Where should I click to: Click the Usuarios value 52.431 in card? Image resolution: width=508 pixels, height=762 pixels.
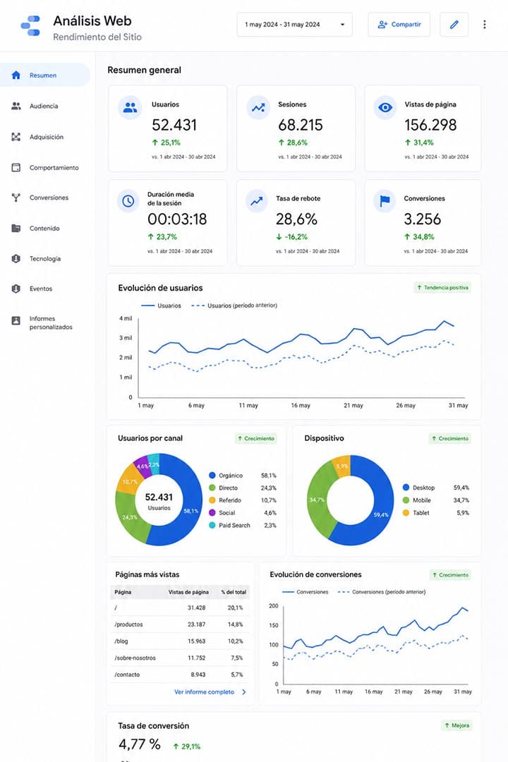tap(174, 125)
